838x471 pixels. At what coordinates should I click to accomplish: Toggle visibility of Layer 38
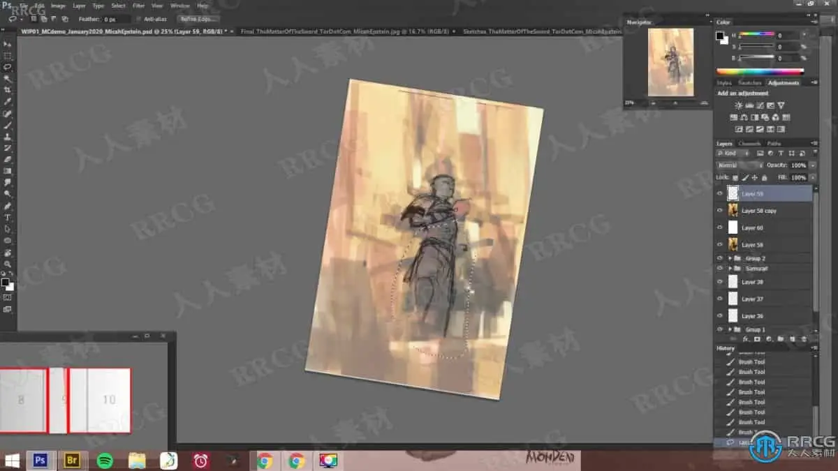tap(720, 282)
